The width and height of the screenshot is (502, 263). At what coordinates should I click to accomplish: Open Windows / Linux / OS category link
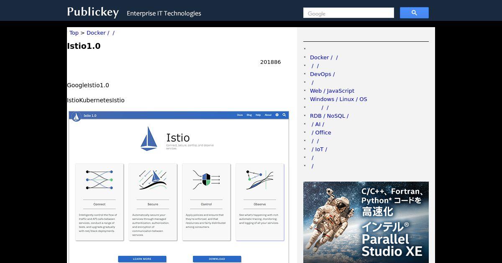click(x=338, y=99)
